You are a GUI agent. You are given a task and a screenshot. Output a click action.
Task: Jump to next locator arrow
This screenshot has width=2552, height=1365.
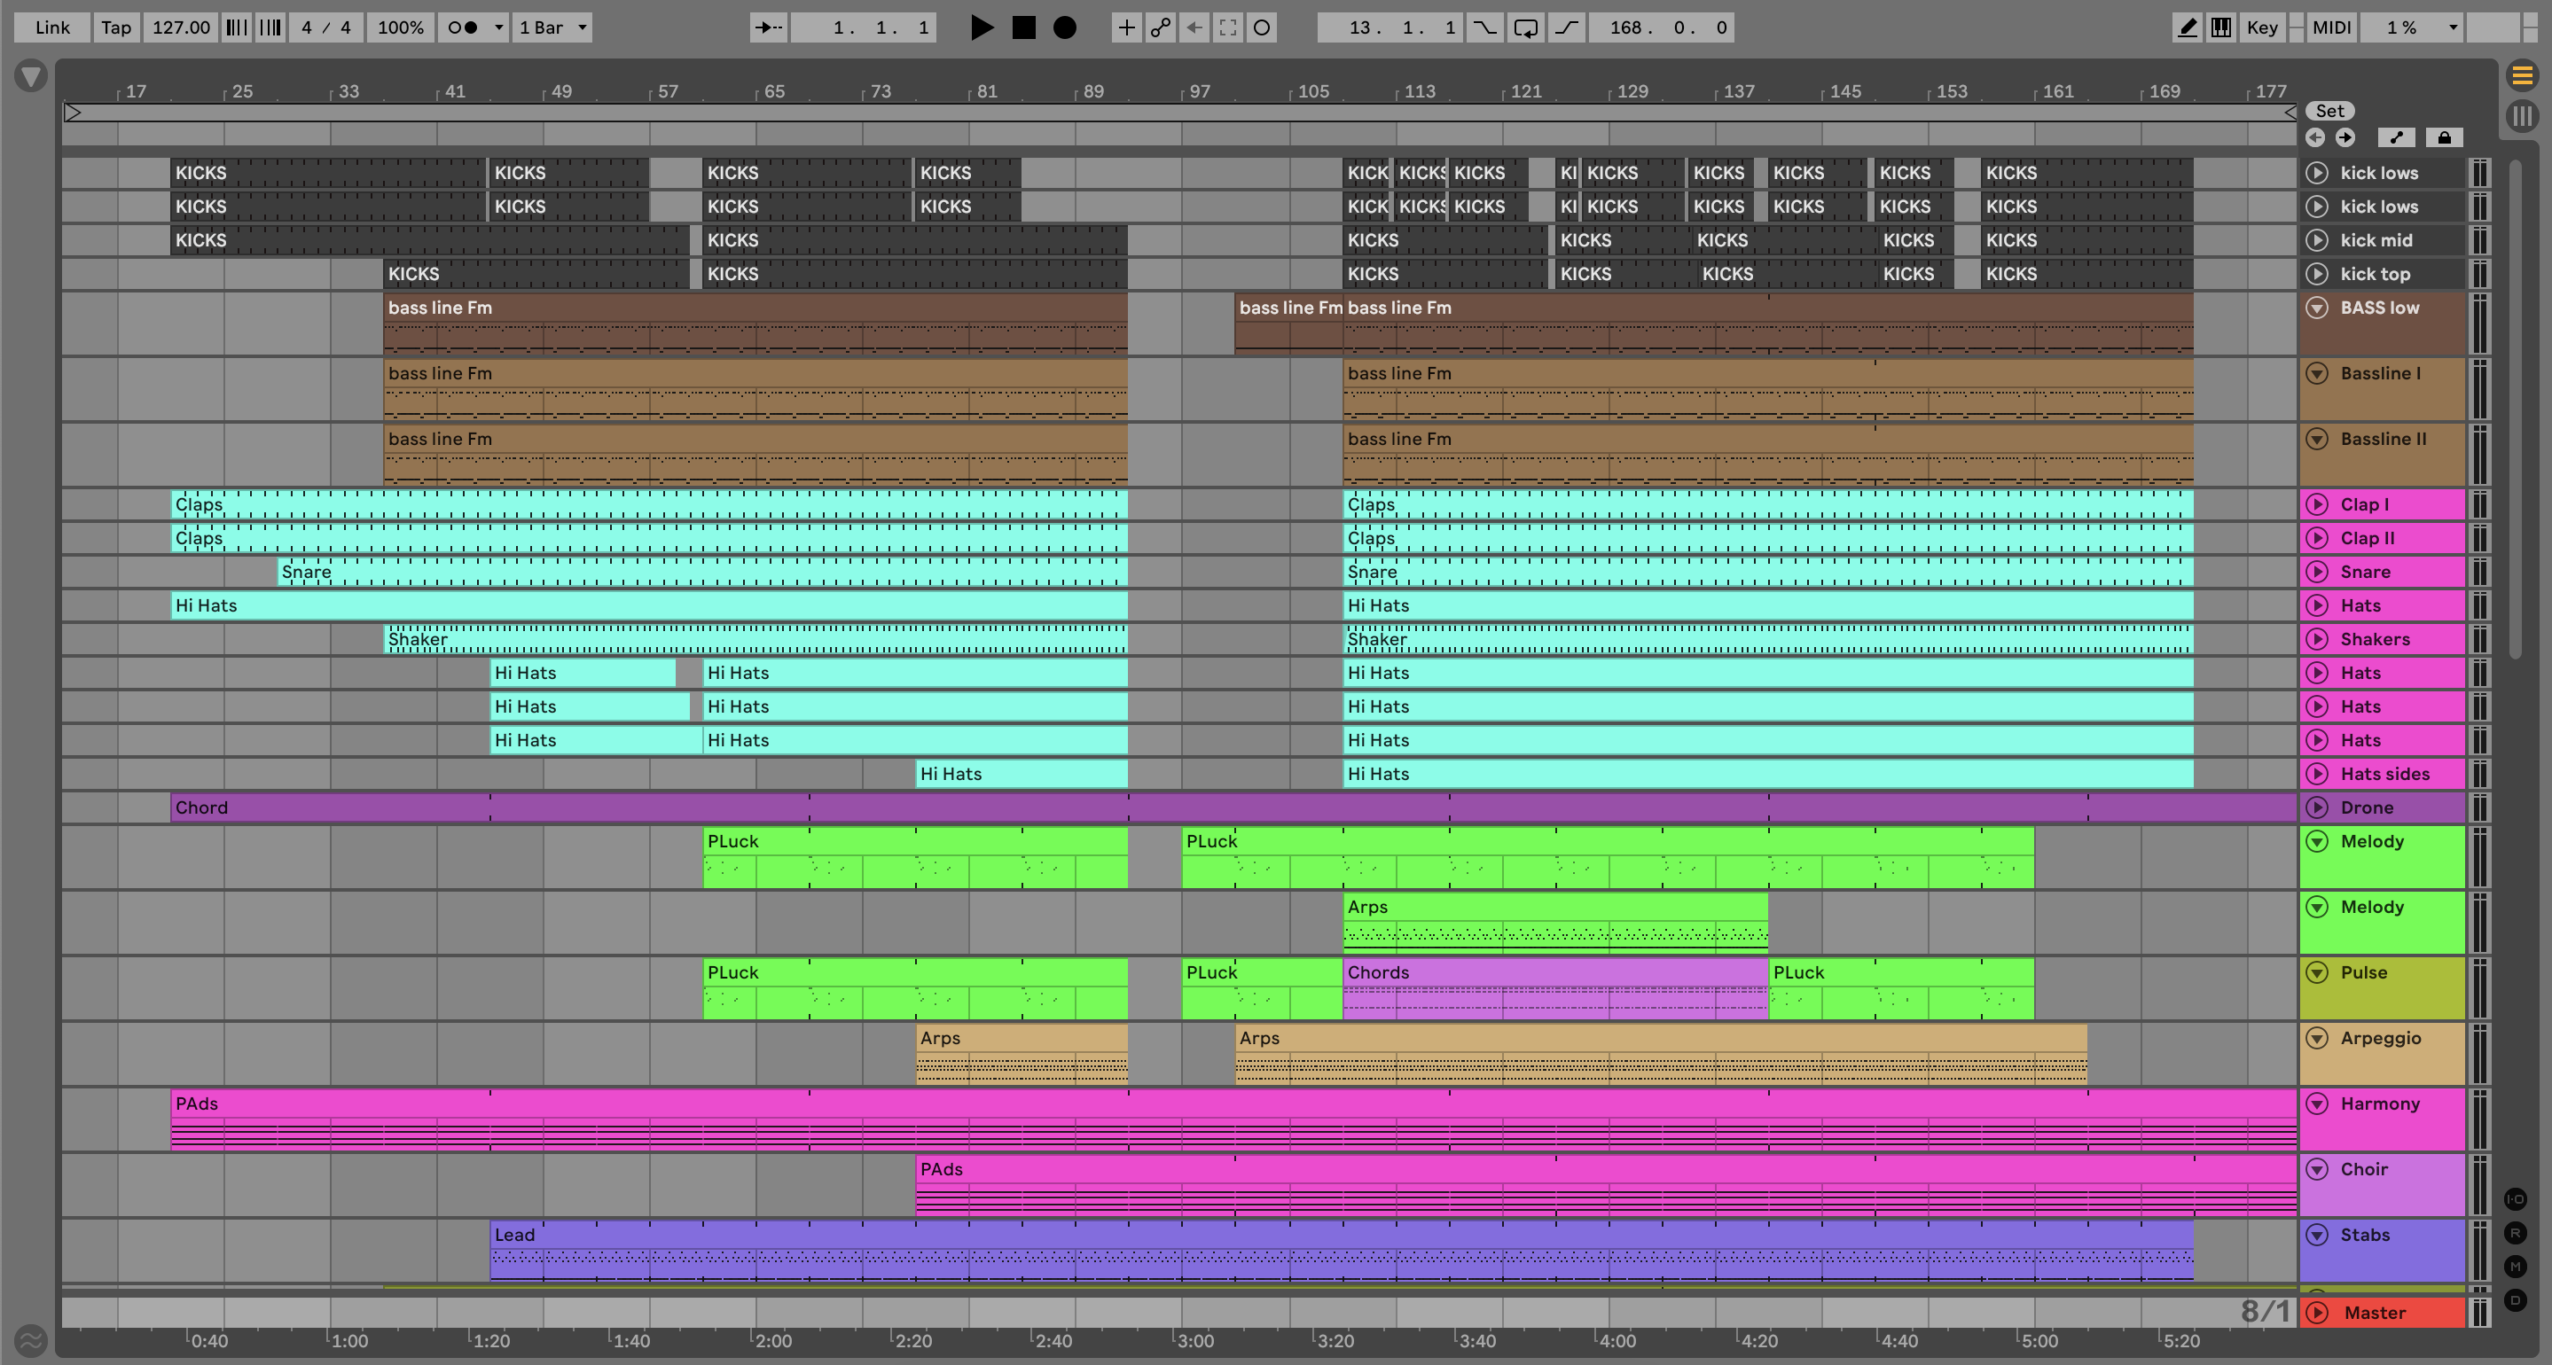tap(2345, 137)
